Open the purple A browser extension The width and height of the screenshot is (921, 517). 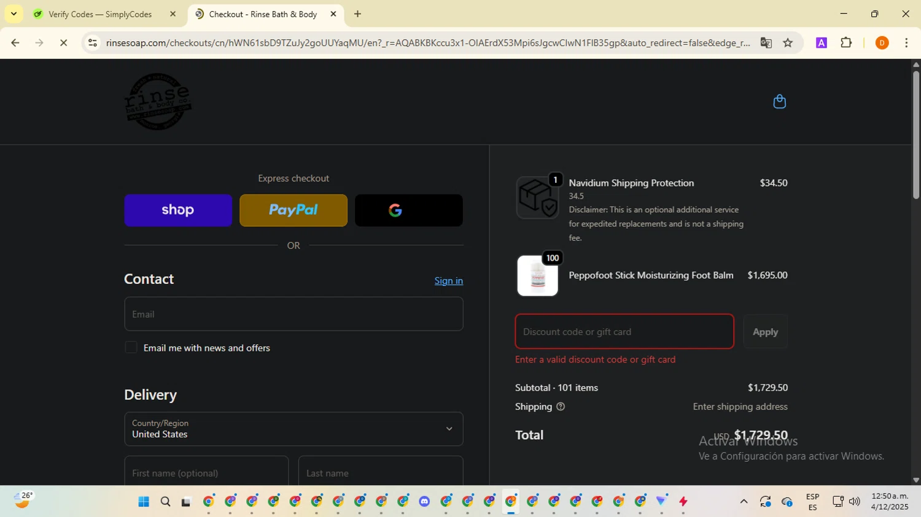coord(821,43)
